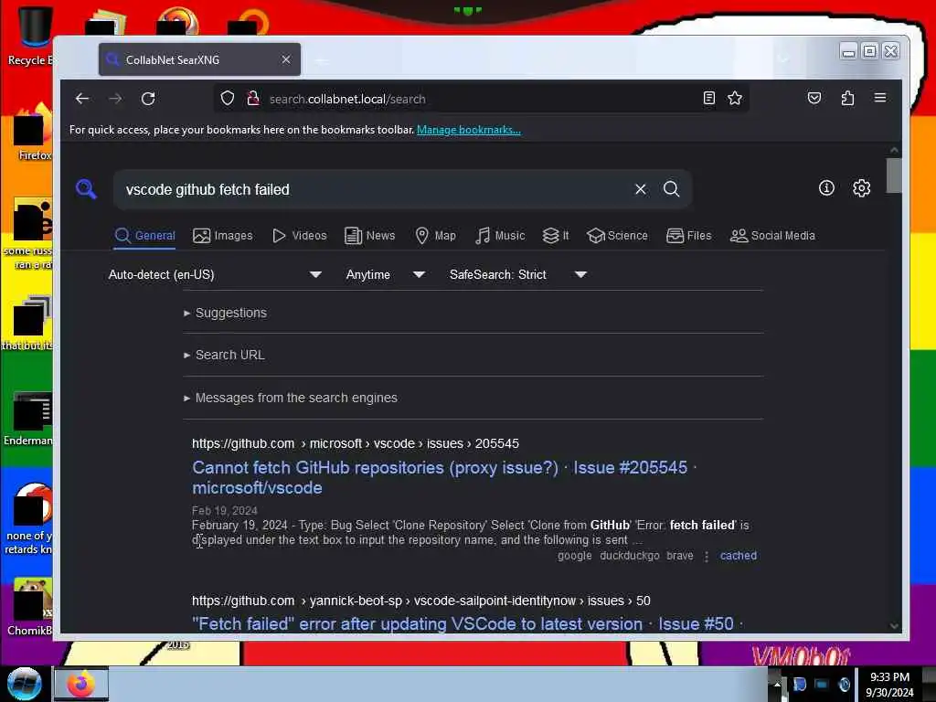Click the page's vertical scrollbar thumb
The image size is (936, 702).
click(x=894, y=175)
